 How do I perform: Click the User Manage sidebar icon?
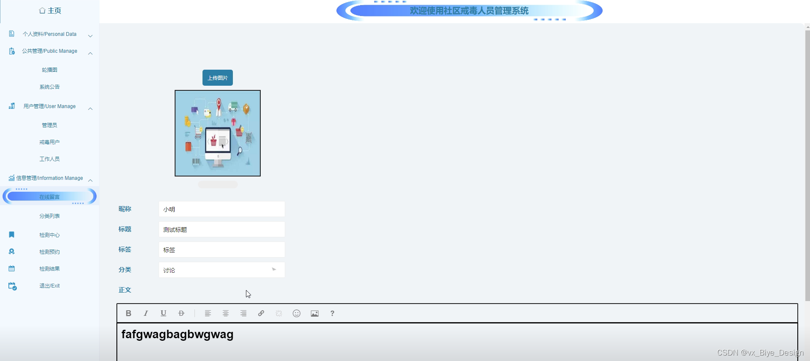pyautogui.click(x=12, y=106)
